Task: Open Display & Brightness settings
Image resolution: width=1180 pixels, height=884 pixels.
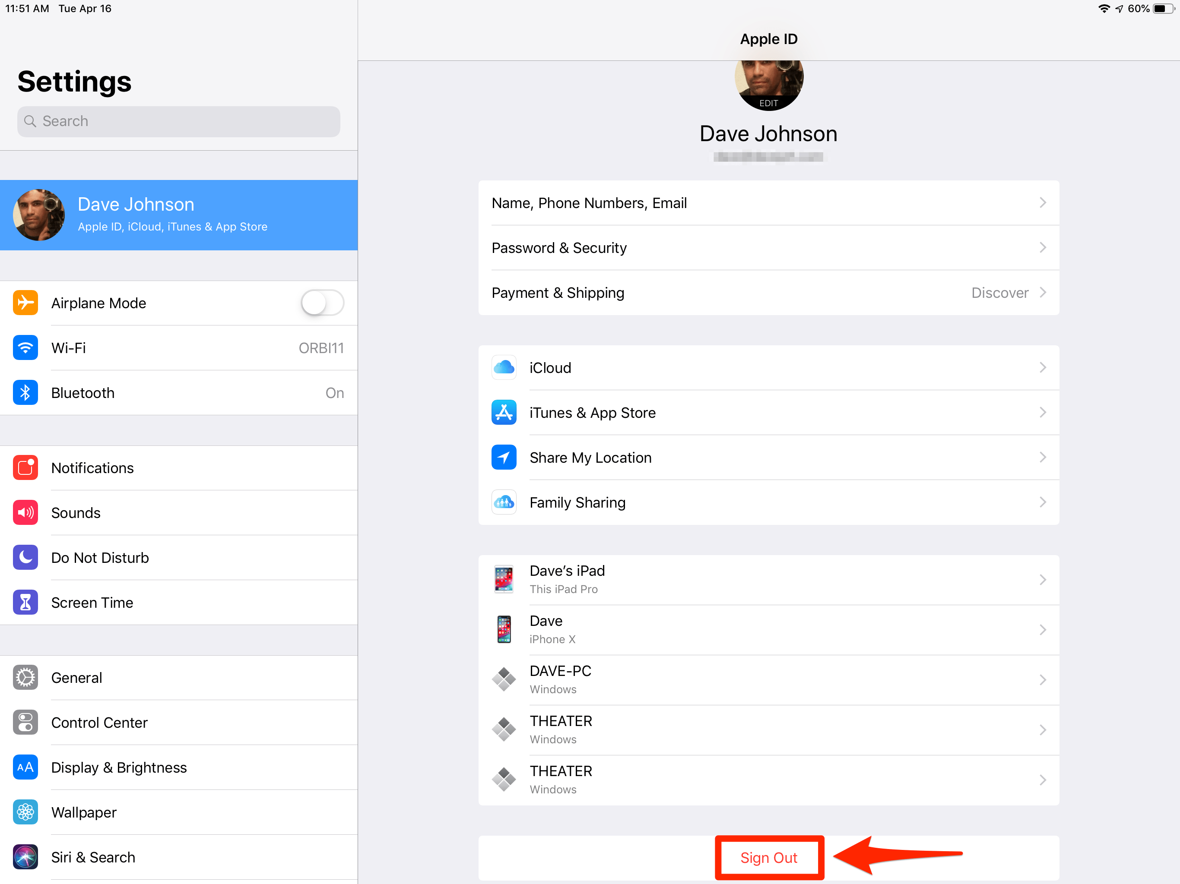Action: point(119,767)
